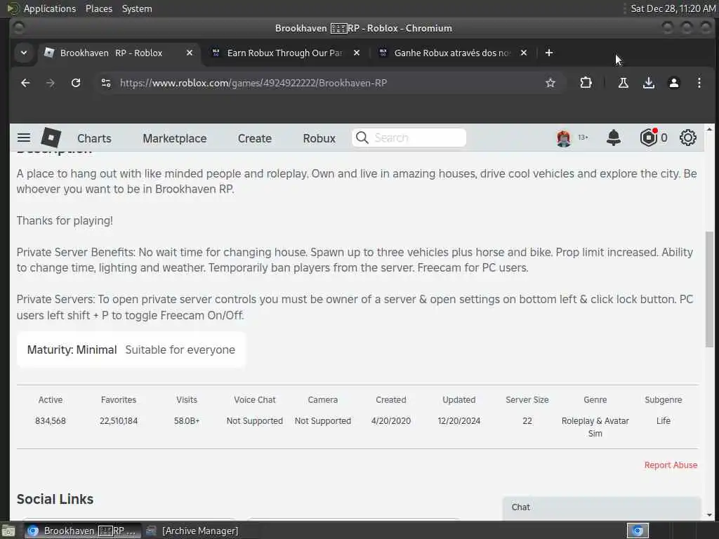The height and width of the screenshot is (539, 719).
Task: Click the Created date 4/20/2020
Action: [391, 421]
